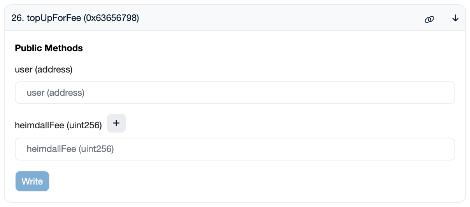Add zeros using the heimdallFee plus button
The height and width of the screenshot is (207, 470).
tap(116, 123)
